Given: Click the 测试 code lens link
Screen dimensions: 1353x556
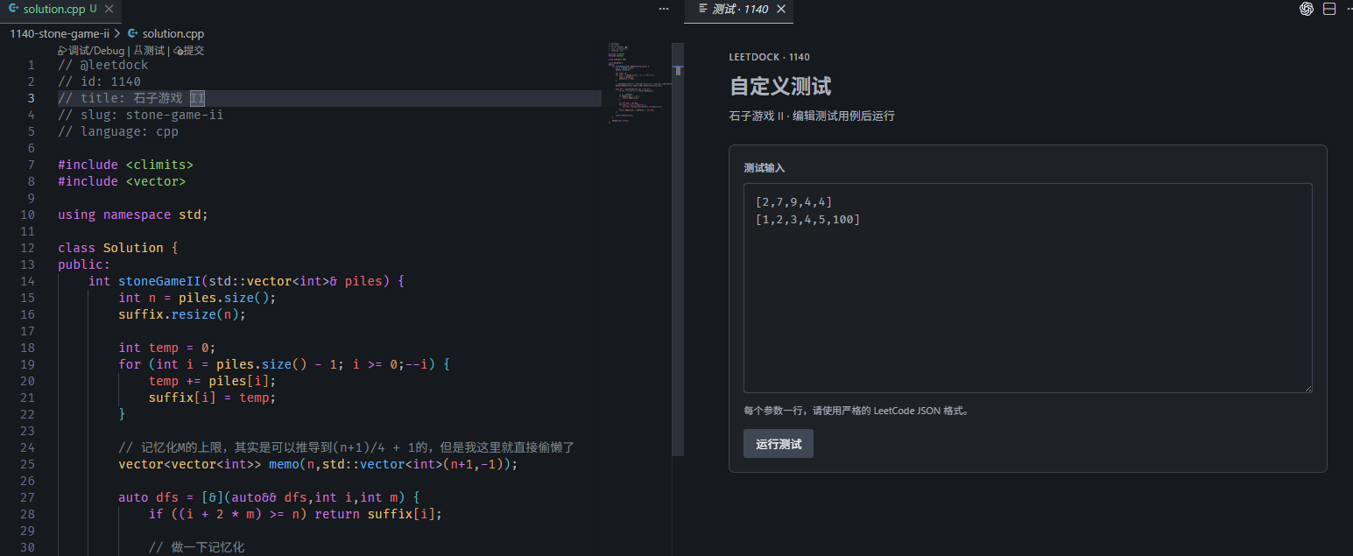Looking at the screenshot, I should 148,51.
